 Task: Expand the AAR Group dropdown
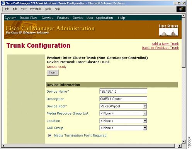(x=145, y=128)
